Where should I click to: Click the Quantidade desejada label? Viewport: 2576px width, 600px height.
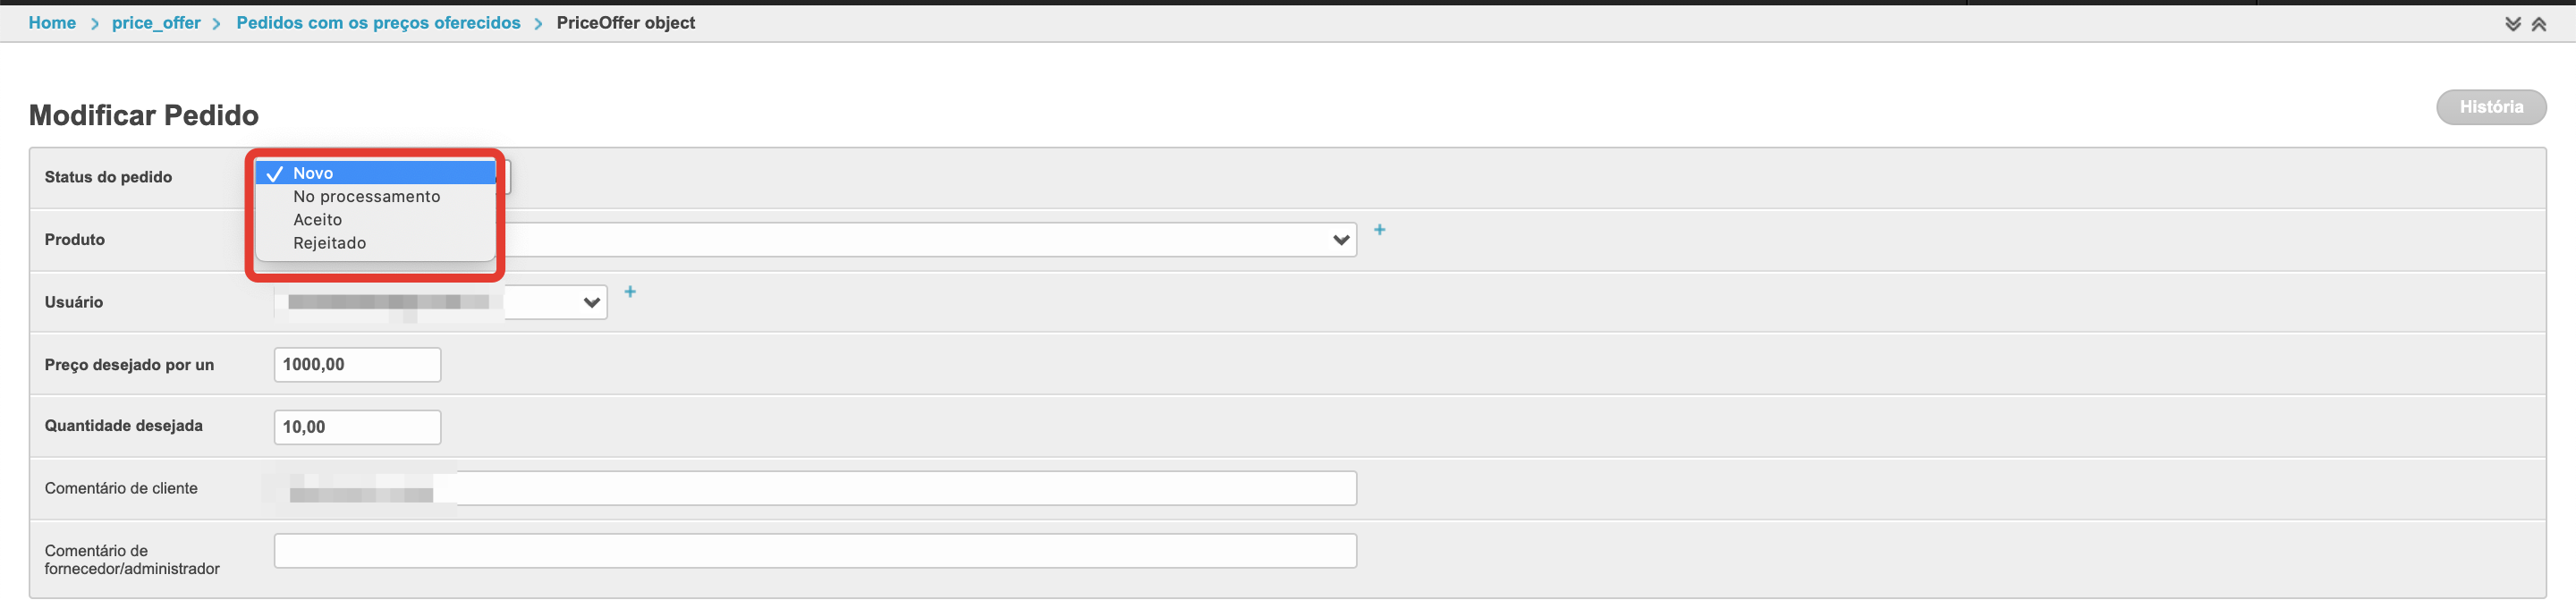tap(123, 426)
